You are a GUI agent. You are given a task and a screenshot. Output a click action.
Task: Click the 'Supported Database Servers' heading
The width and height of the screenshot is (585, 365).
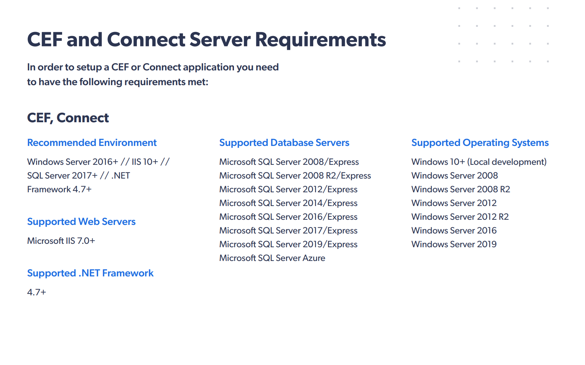284,142
